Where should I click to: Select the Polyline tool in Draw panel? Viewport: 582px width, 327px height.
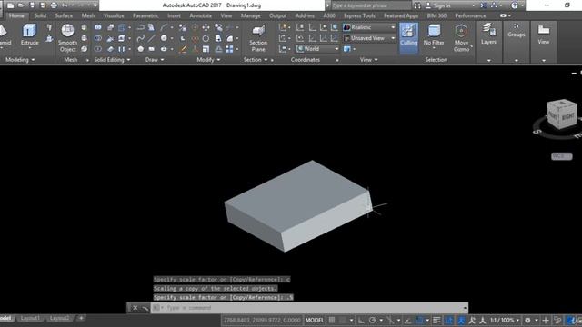[141, 27]
